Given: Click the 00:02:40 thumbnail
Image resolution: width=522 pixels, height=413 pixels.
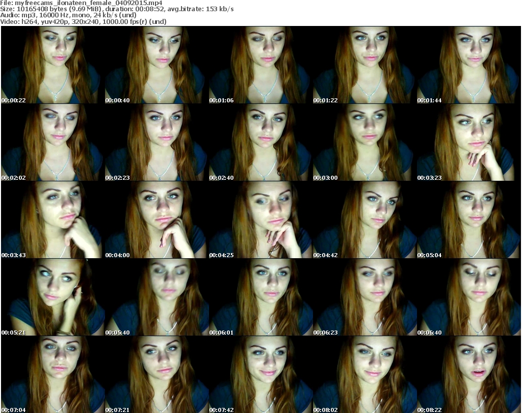Looking at the screenshot, I should (x=260, y=142).
